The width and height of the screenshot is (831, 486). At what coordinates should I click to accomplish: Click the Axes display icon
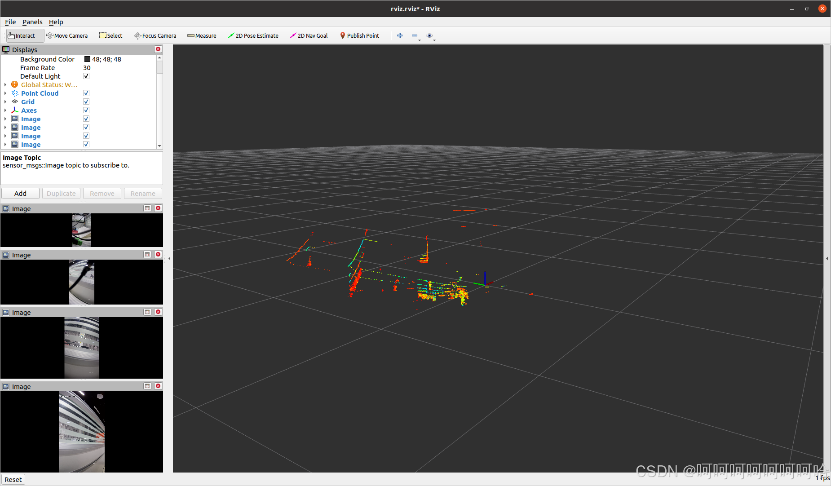[x=15, y=110]
